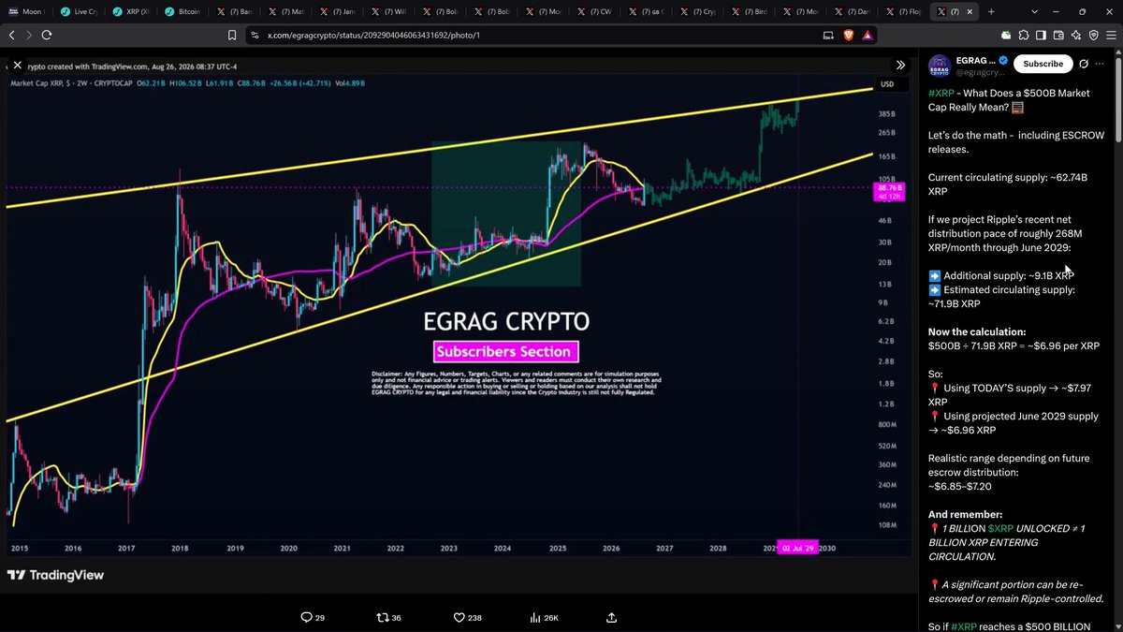Screen dimensions: 1123x632
Task: Switch to the (7) Cryp X tab
Action: point(700,11)
